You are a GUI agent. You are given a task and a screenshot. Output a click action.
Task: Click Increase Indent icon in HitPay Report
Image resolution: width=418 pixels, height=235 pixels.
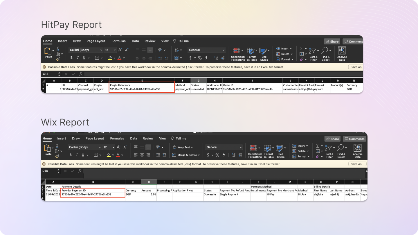[167, 58]
